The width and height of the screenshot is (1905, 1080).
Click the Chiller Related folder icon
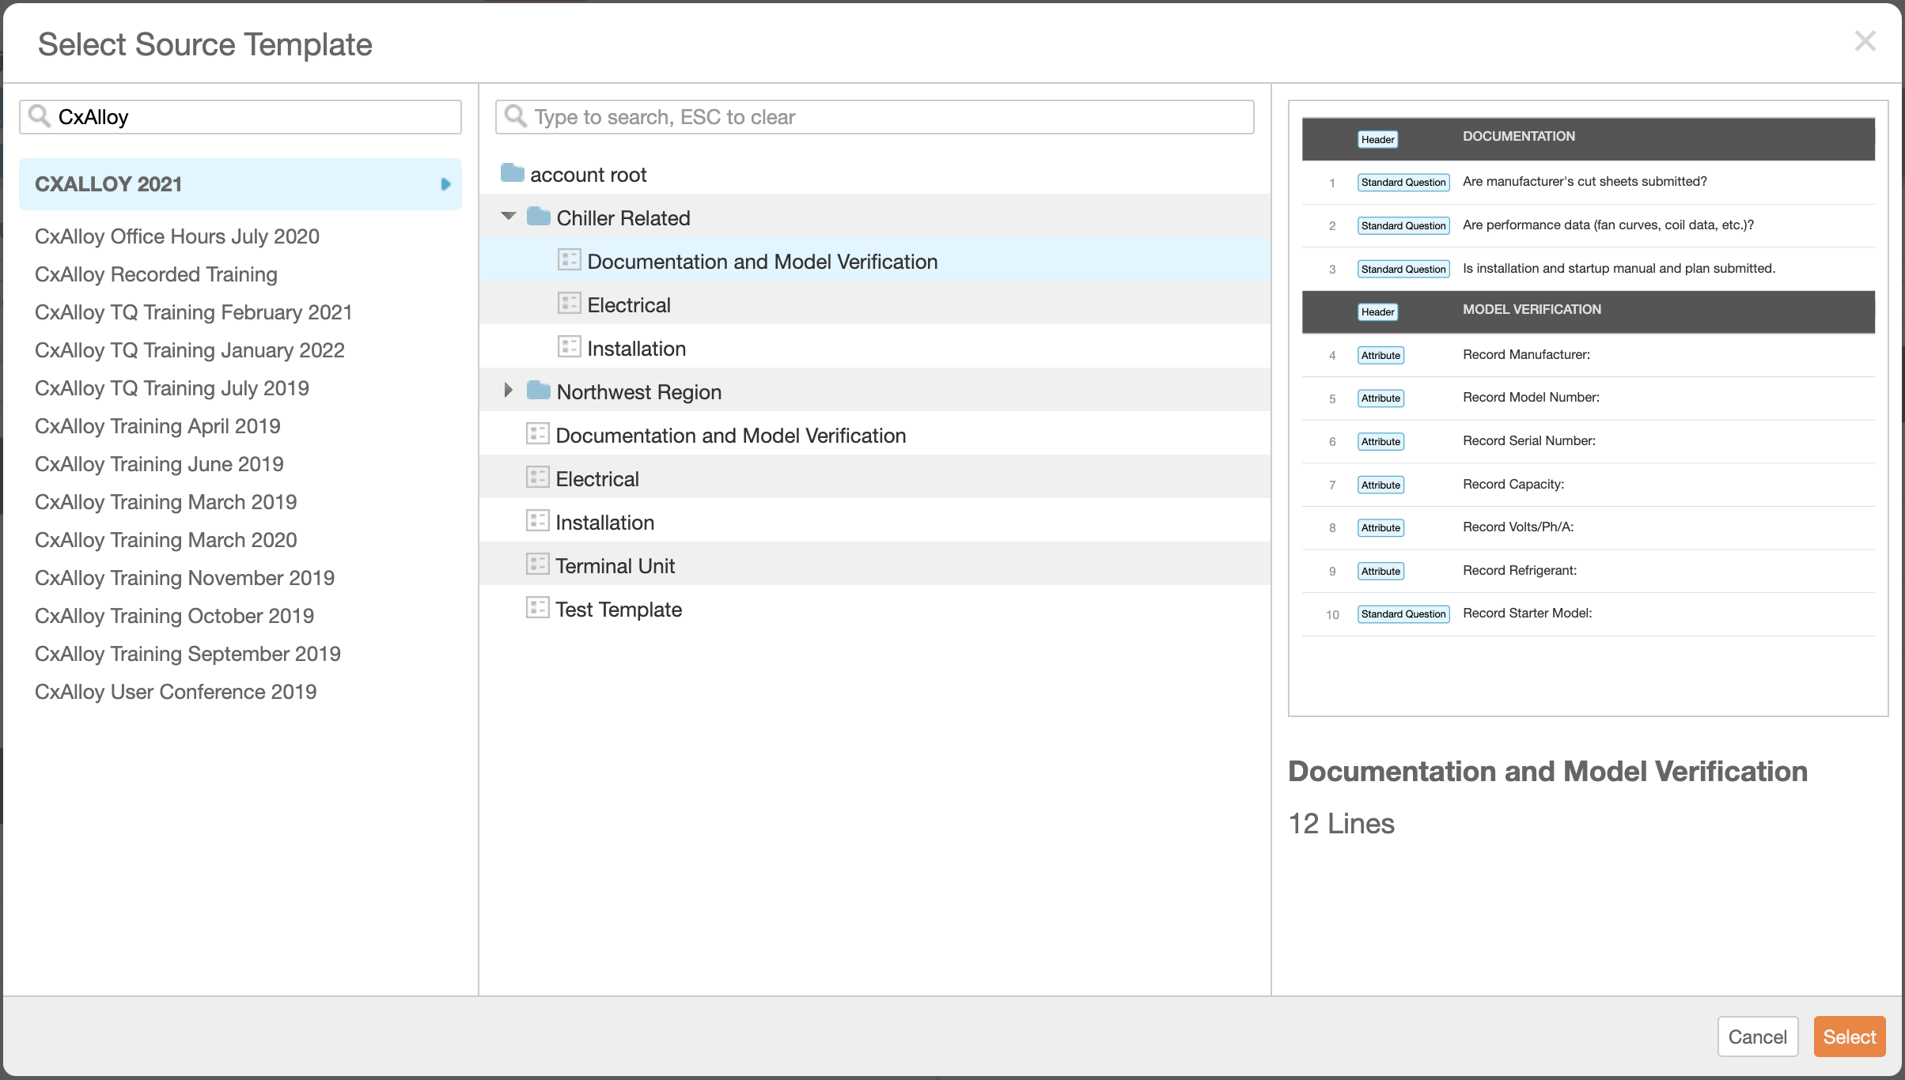pos(539,217)
